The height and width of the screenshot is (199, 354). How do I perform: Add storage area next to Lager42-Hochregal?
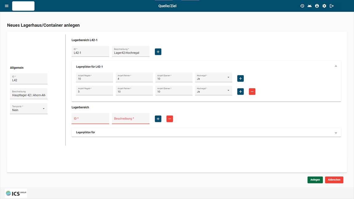(x=158, y=52)
